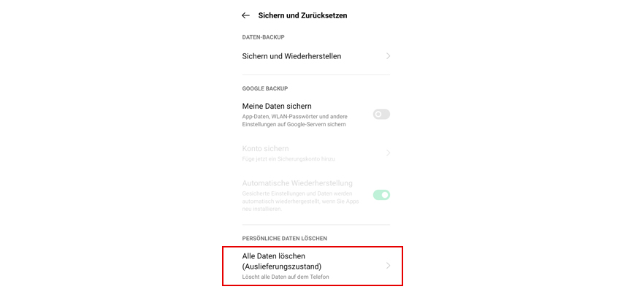Viewport: 642px width, 292px height.
Task: Select Automatische Wiederherstellung label
Action: [297, 183]
